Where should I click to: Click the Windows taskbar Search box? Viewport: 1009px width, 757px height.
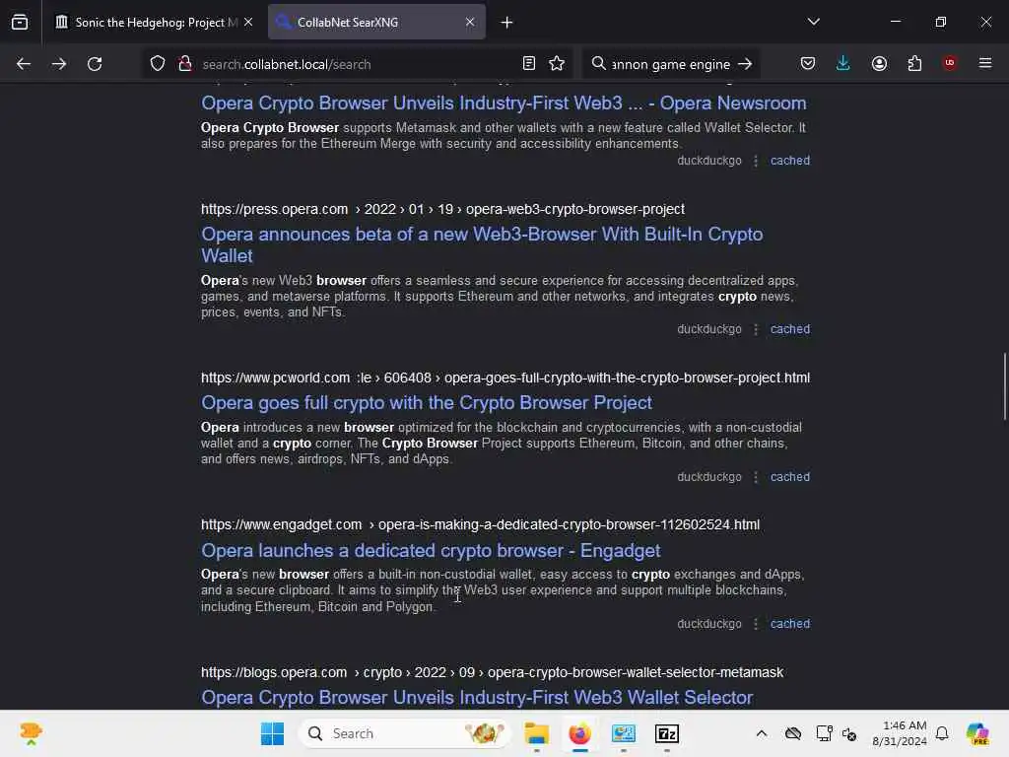point(405,733)
